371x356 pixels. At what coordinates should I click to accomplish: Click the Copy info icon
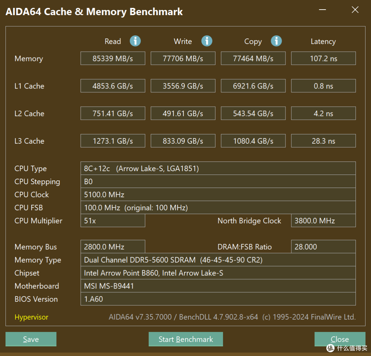pos(276,41)
